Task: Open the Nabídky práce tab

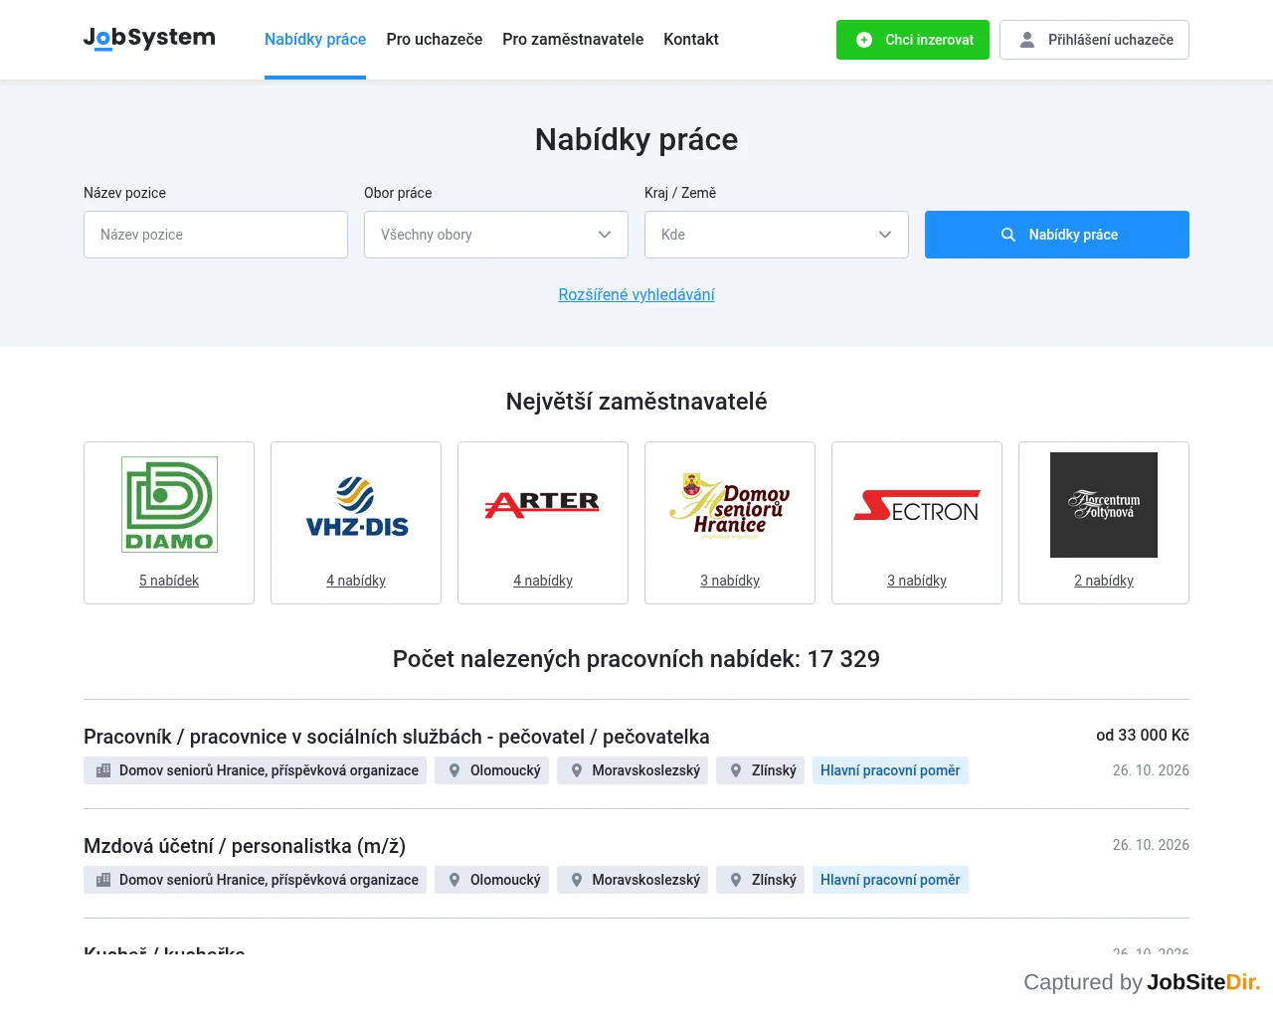Action: point(315,40)
